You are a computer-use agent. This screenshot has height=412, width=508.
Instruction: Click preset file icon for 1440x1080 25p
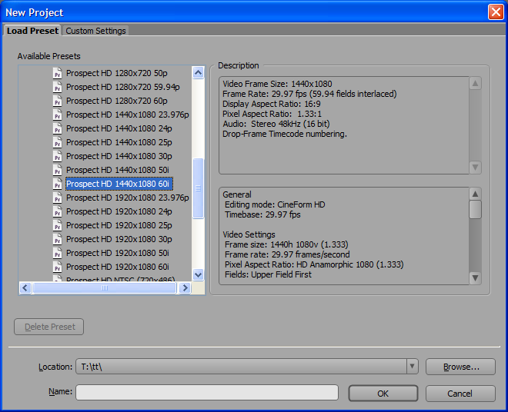point(58,142)
